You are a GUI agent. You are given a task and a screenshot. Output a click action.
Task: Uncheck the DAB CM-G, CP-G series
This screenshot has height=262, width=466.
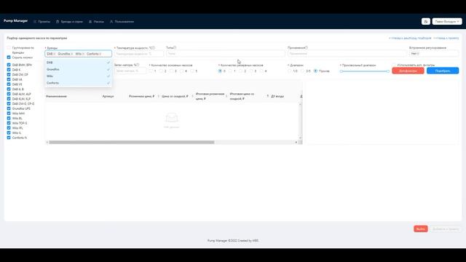pyautogui.click(x=9, y=103)
